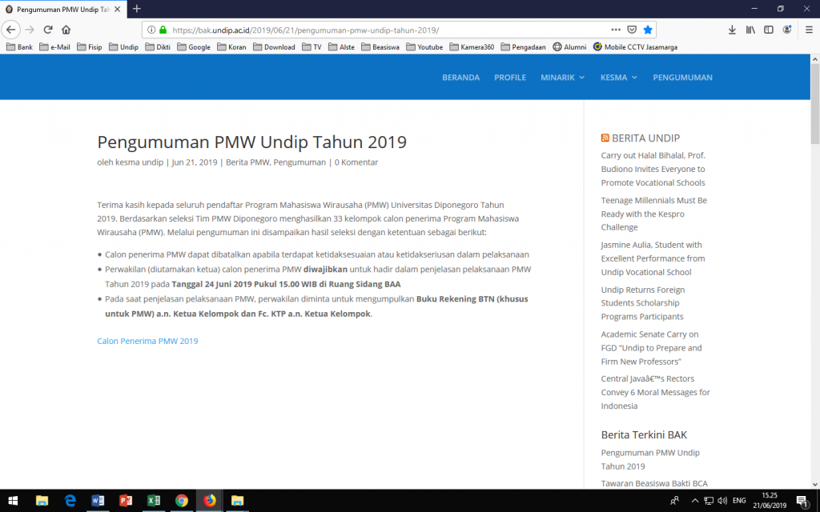Go to the PENGUMUMAN menu item
Viewport: 820px width, 512px height.
point(682,78)
